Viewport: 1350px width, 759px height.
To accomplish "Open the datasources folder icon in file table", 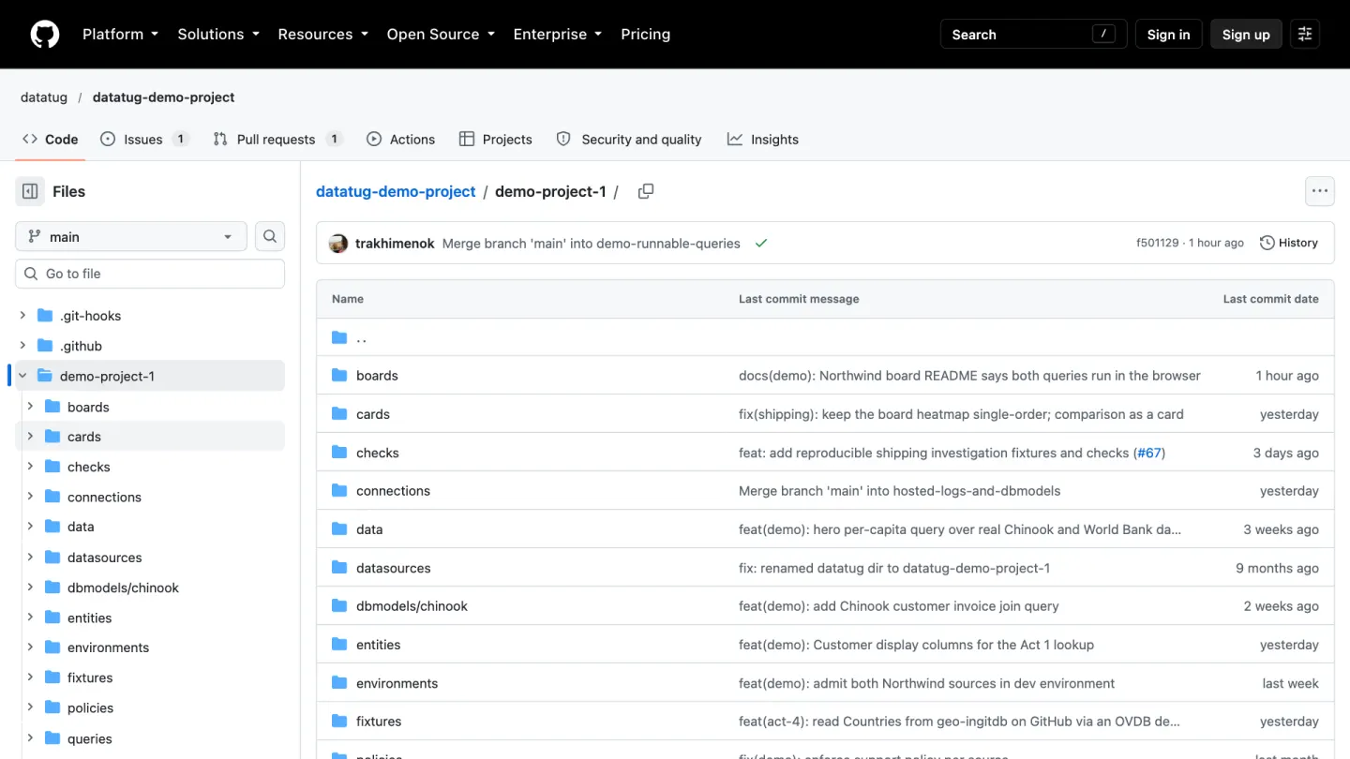I will click(x=339, y=568).
